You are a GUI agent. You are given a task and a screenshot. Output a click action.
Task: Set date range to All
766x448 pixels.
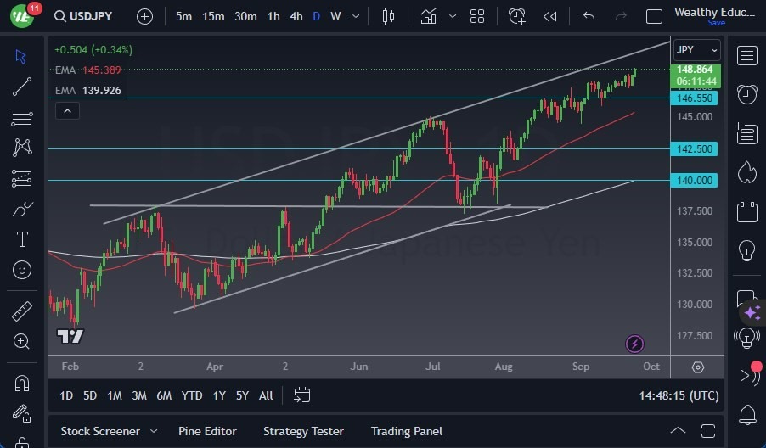coord(266,395)
